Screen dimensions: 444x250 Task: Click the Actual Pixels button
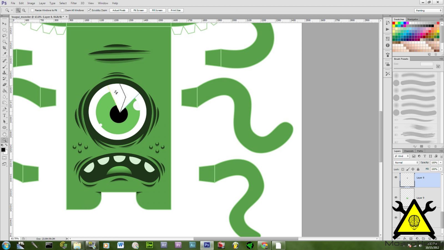[119, 10]
